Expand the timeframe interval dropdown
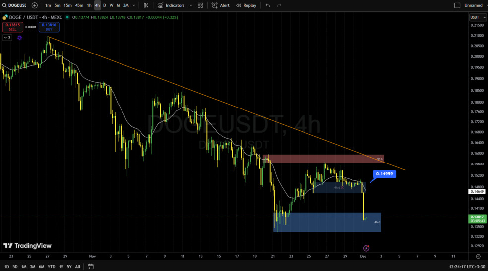Viewport: 488px width, 271px height. point(134,5)
